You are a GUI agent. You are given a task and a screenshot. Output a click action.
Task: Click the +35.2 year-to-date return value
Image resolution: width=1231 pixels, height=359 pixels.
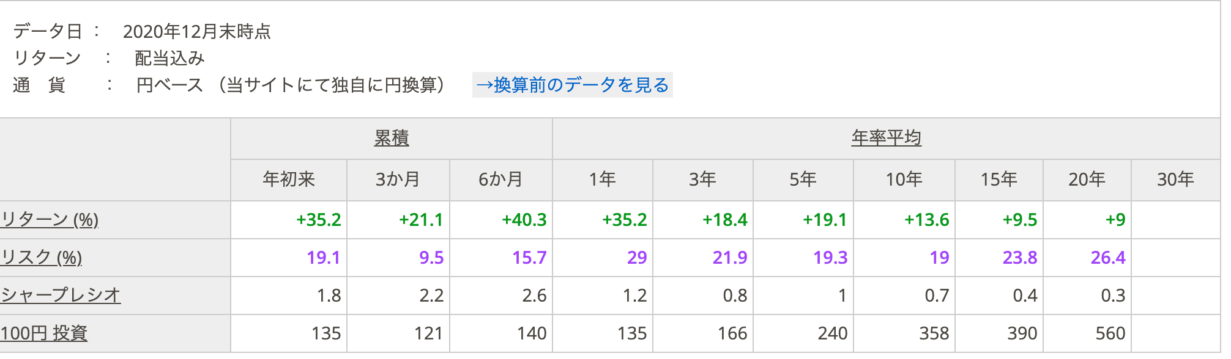coord(318,220)
